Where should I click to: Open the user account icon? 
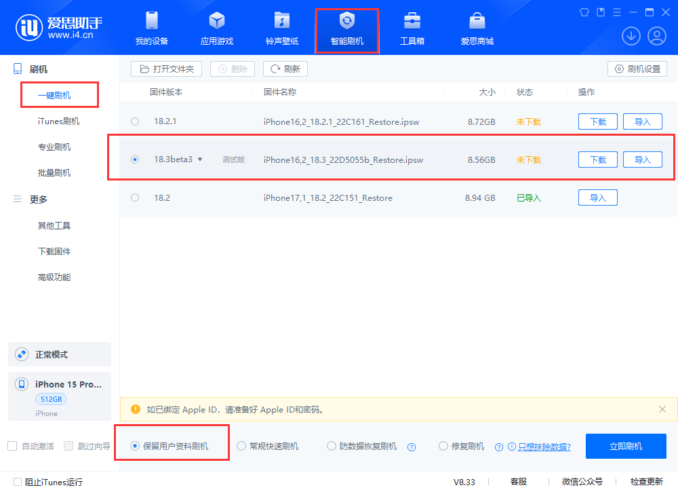tap(656, 35)
